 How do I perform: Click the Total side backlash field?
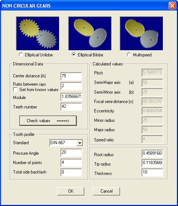click(71, 172)
